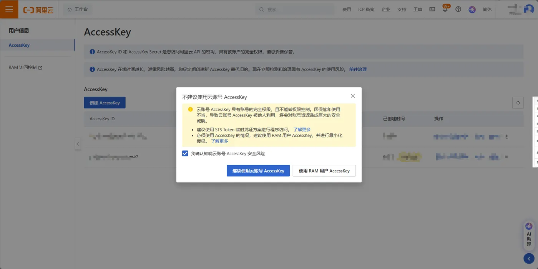The image size is (538, 269).
Task: Open the 工作台 workbench button
Action: point(78,9)
